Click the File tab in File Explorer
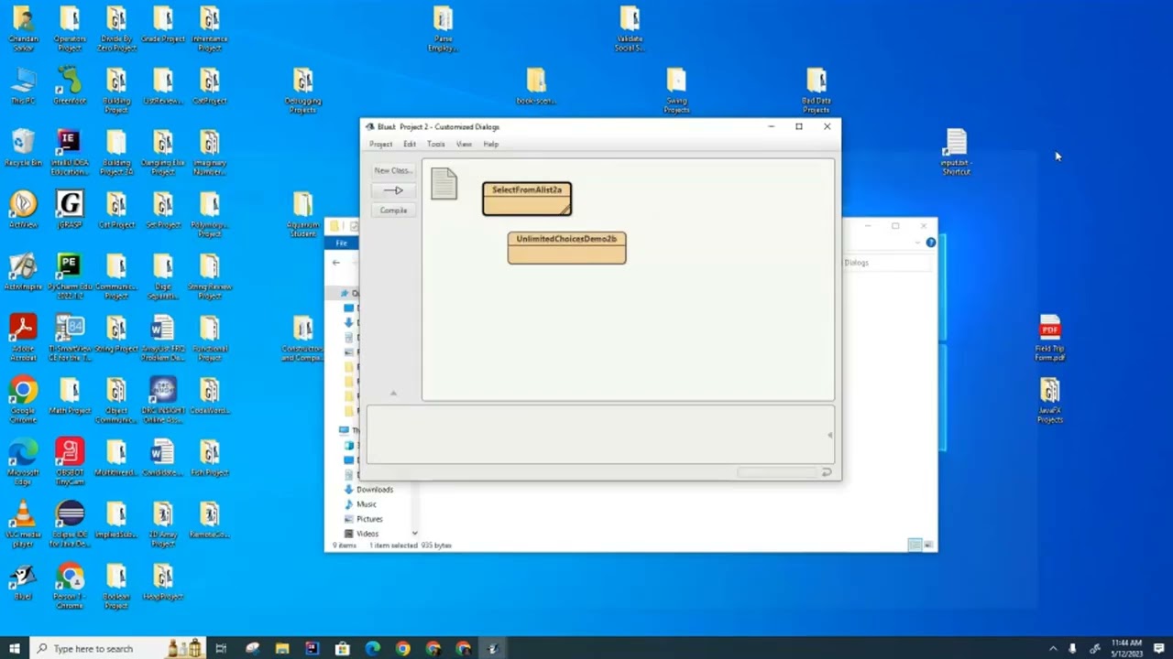Screen dimensions: 1173x659 point(341,243)
